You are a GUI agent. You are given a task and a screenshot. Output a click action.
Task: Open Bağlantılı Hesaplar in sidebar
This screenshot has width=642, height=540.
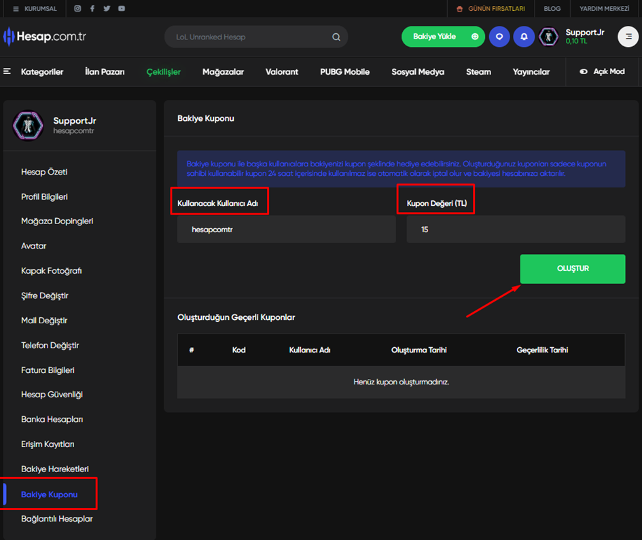(57, 519)
